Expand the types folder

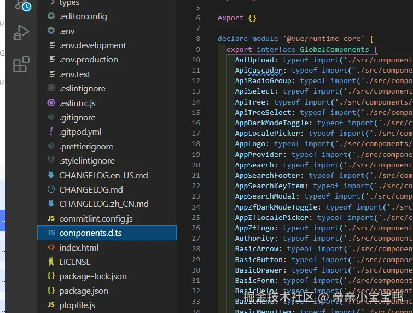coord(53,3)
